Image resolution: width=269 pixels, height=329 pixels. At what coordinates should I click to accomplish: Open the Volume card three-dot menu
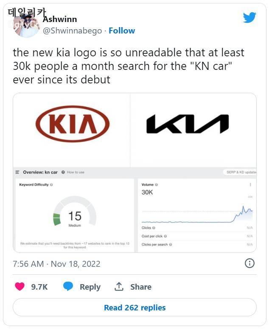(250, 185)
